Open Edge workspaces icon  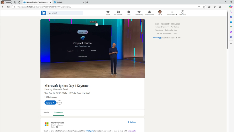tap(15, 3)
